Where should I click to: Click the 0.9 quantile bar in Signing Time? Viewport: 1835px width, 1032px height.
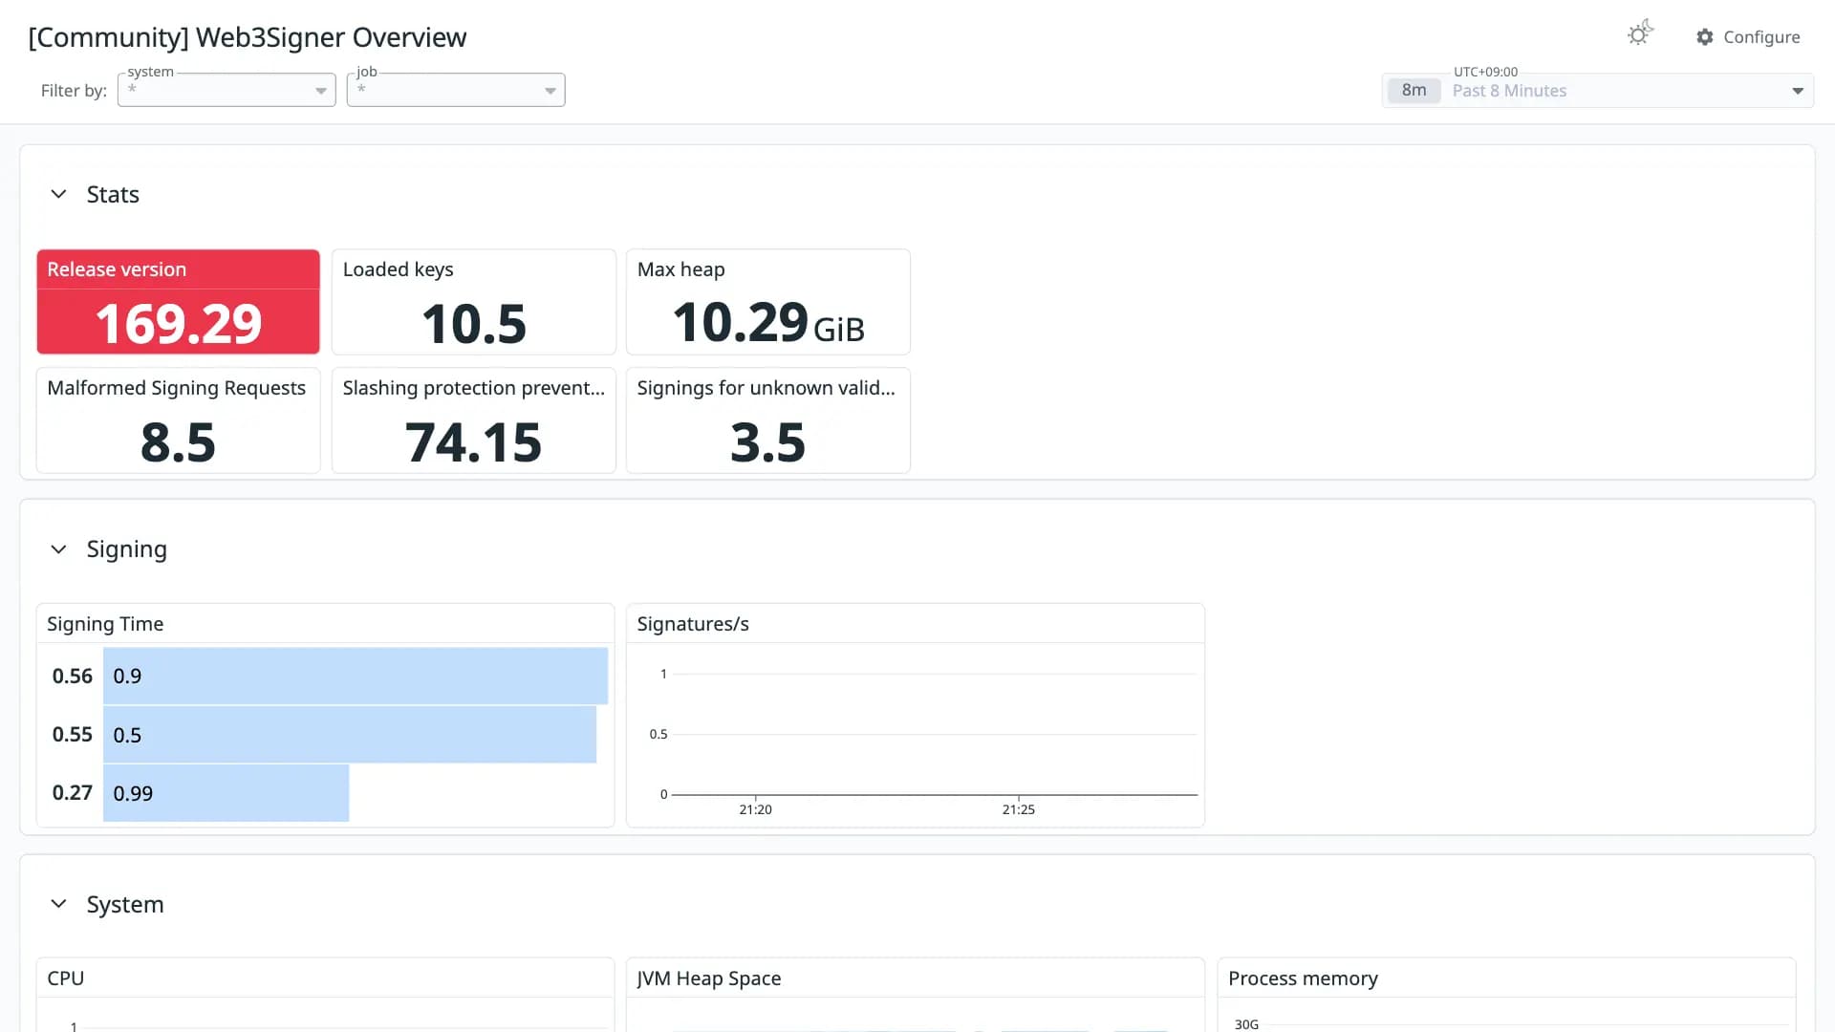click(356, 676)
